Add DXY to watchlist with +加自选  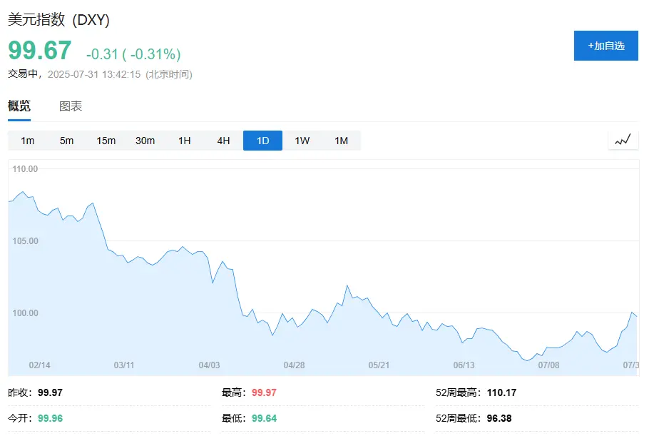(x=606, y=46)
